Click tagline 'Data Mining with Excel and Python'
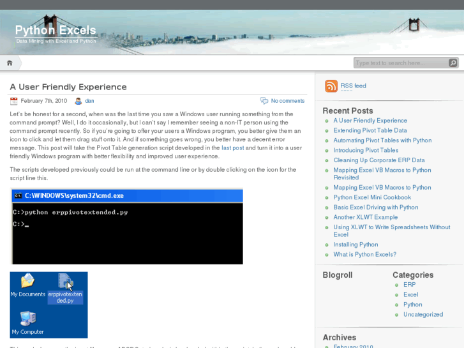The height and width of the screenshot is (348, 464). pyautogui.click(x=56, y=41)
